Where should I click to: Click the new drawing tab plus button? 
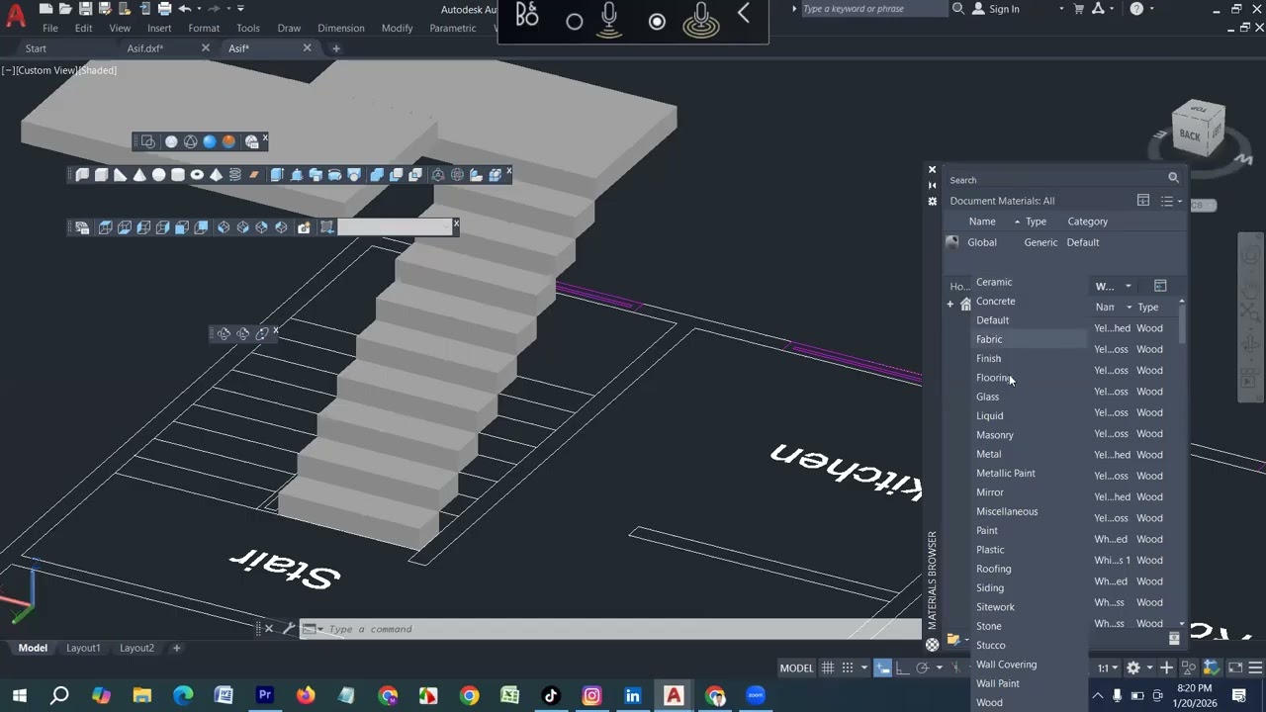click(x=335, y=48)
